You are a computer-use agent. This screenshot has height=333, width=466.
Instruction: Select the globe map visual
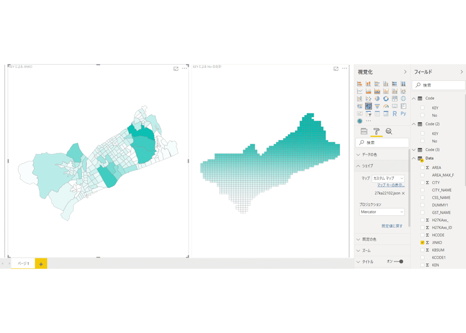(403, 99)
